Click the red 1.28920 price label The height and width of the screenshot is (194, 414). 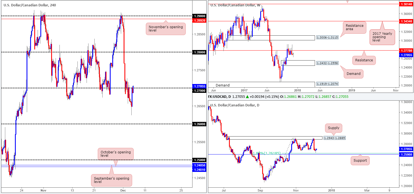200,20
